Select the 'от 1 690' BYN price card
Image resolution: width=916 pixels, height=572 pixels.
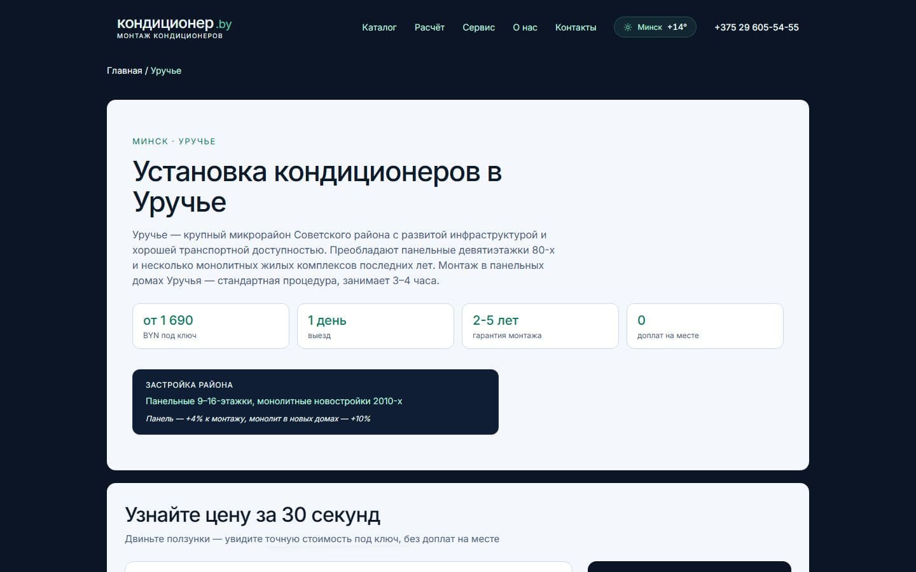211,326
